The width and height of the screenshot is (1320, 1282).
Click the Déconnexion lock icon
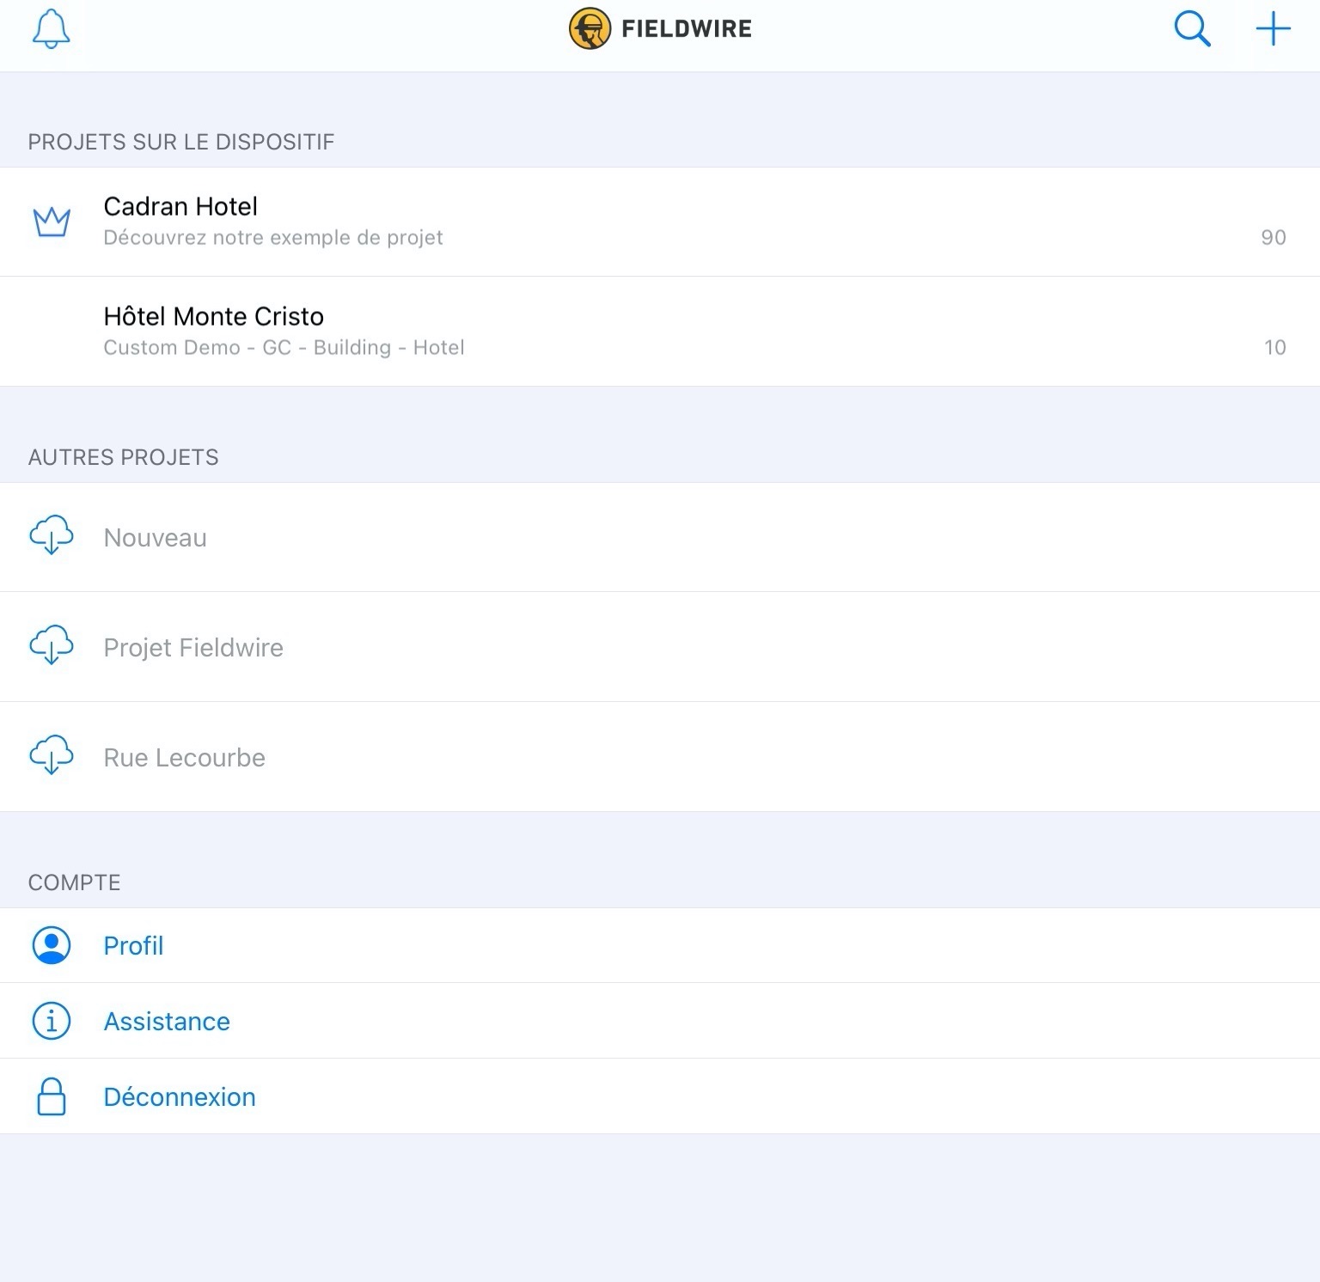pyautogui.click(x=52, y=1096)
